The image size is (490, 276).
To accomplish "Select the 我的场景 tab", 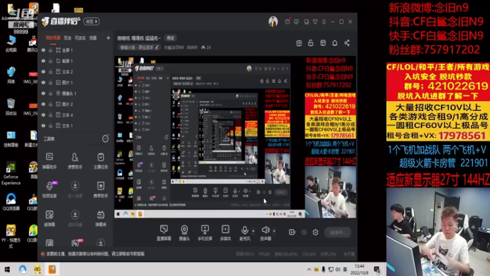I will coord(53,38).
